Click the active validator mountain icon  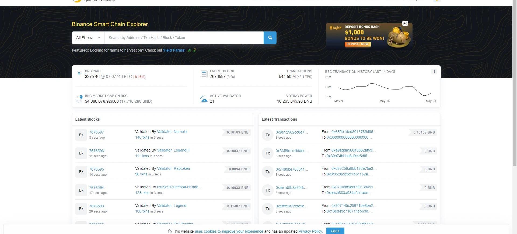coord(204,99)
